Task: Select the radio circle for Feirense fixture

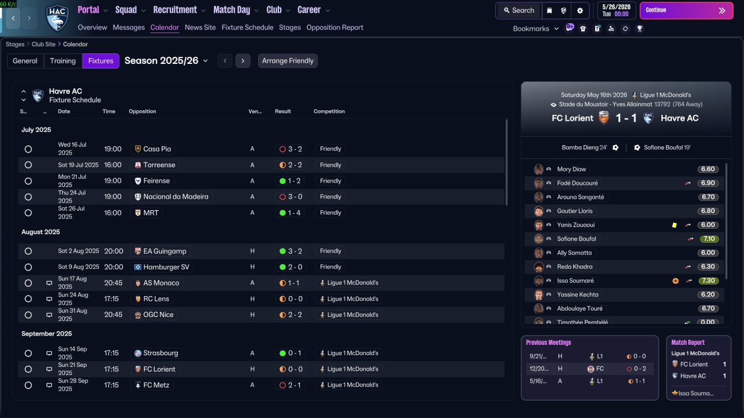Action: click(28, 181)
